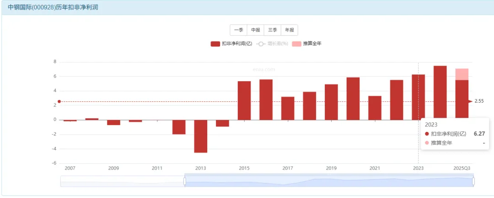Select the 2010 negative profit bar
The image size is (494, 198).
point(135,121)
